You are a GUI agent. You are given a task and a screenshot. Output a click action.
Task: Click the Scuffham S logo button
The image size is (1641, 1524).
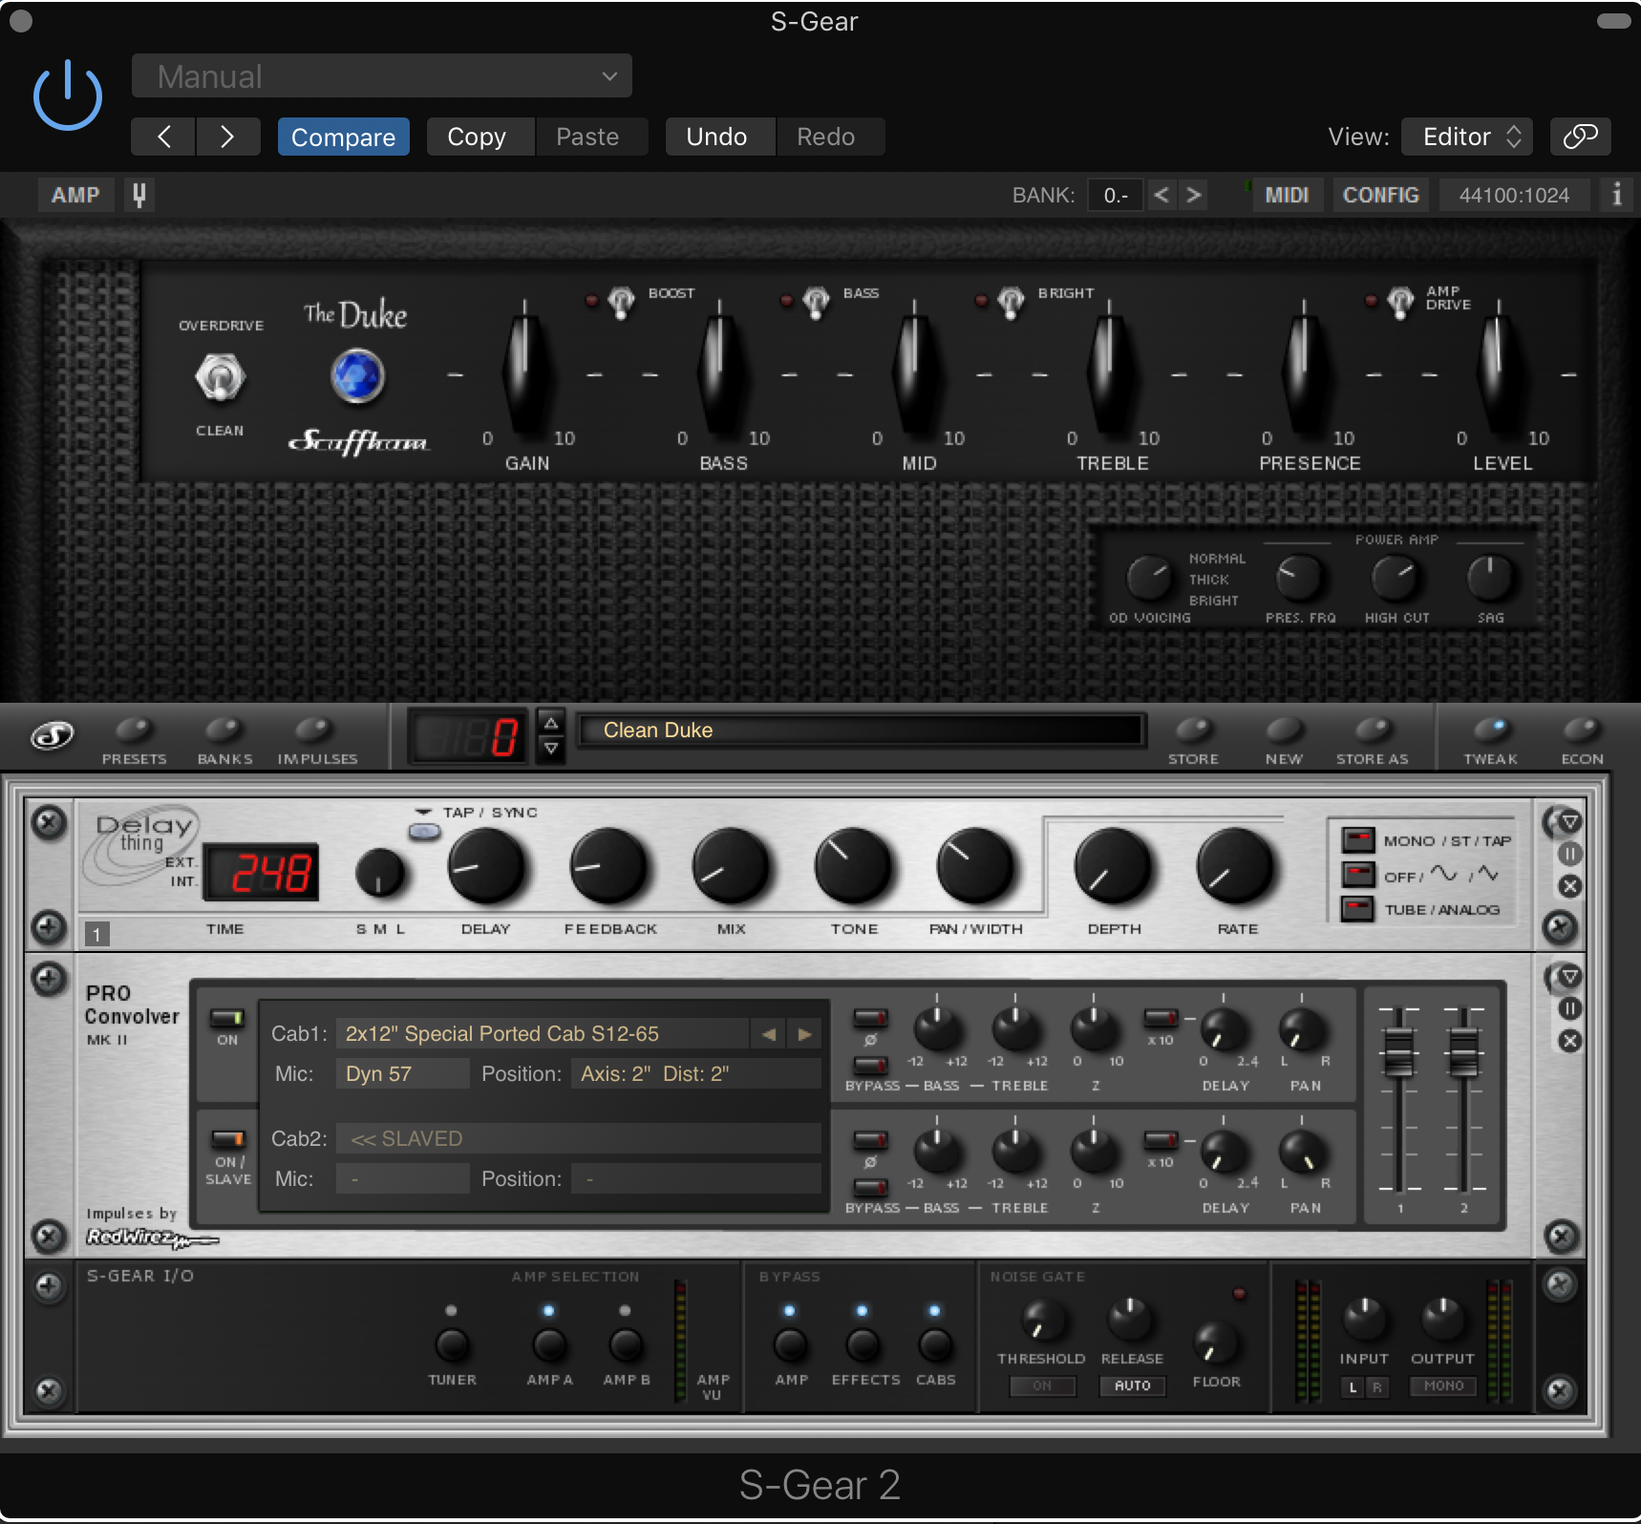pyautogui.click(x=52, y=736)
